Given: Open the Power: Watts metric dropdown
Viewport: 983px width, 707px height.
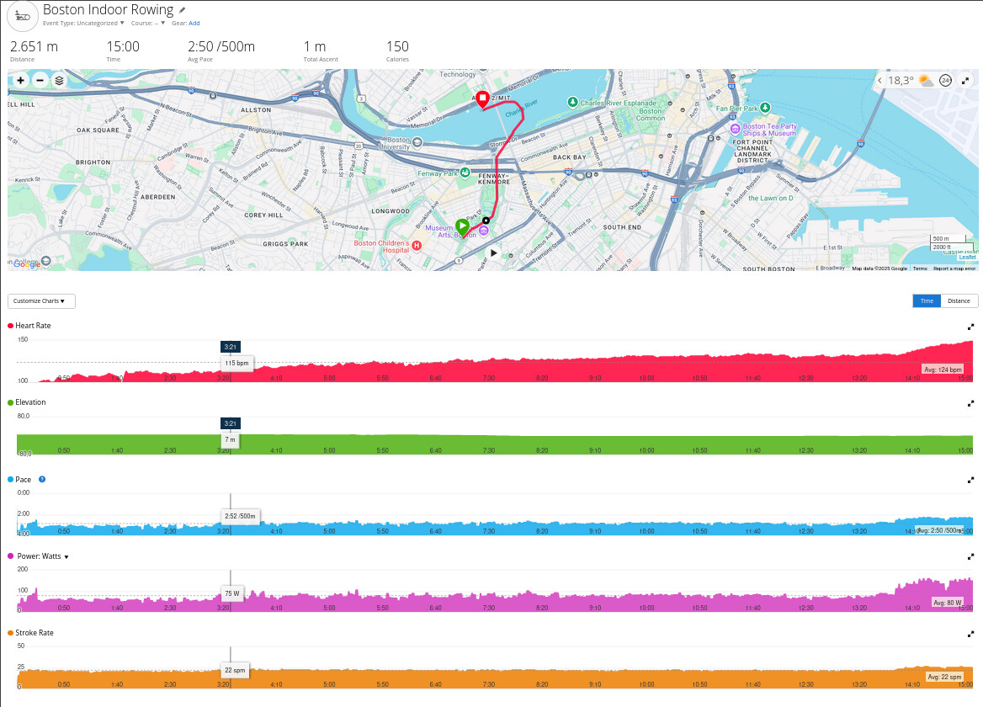Looking at the screenshot, I should click(x=66, y=556).
